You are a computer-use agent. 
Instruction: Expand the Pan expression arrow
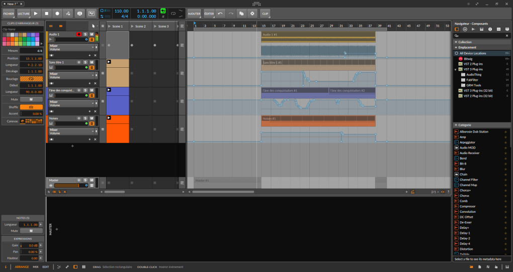coord(41,252)
